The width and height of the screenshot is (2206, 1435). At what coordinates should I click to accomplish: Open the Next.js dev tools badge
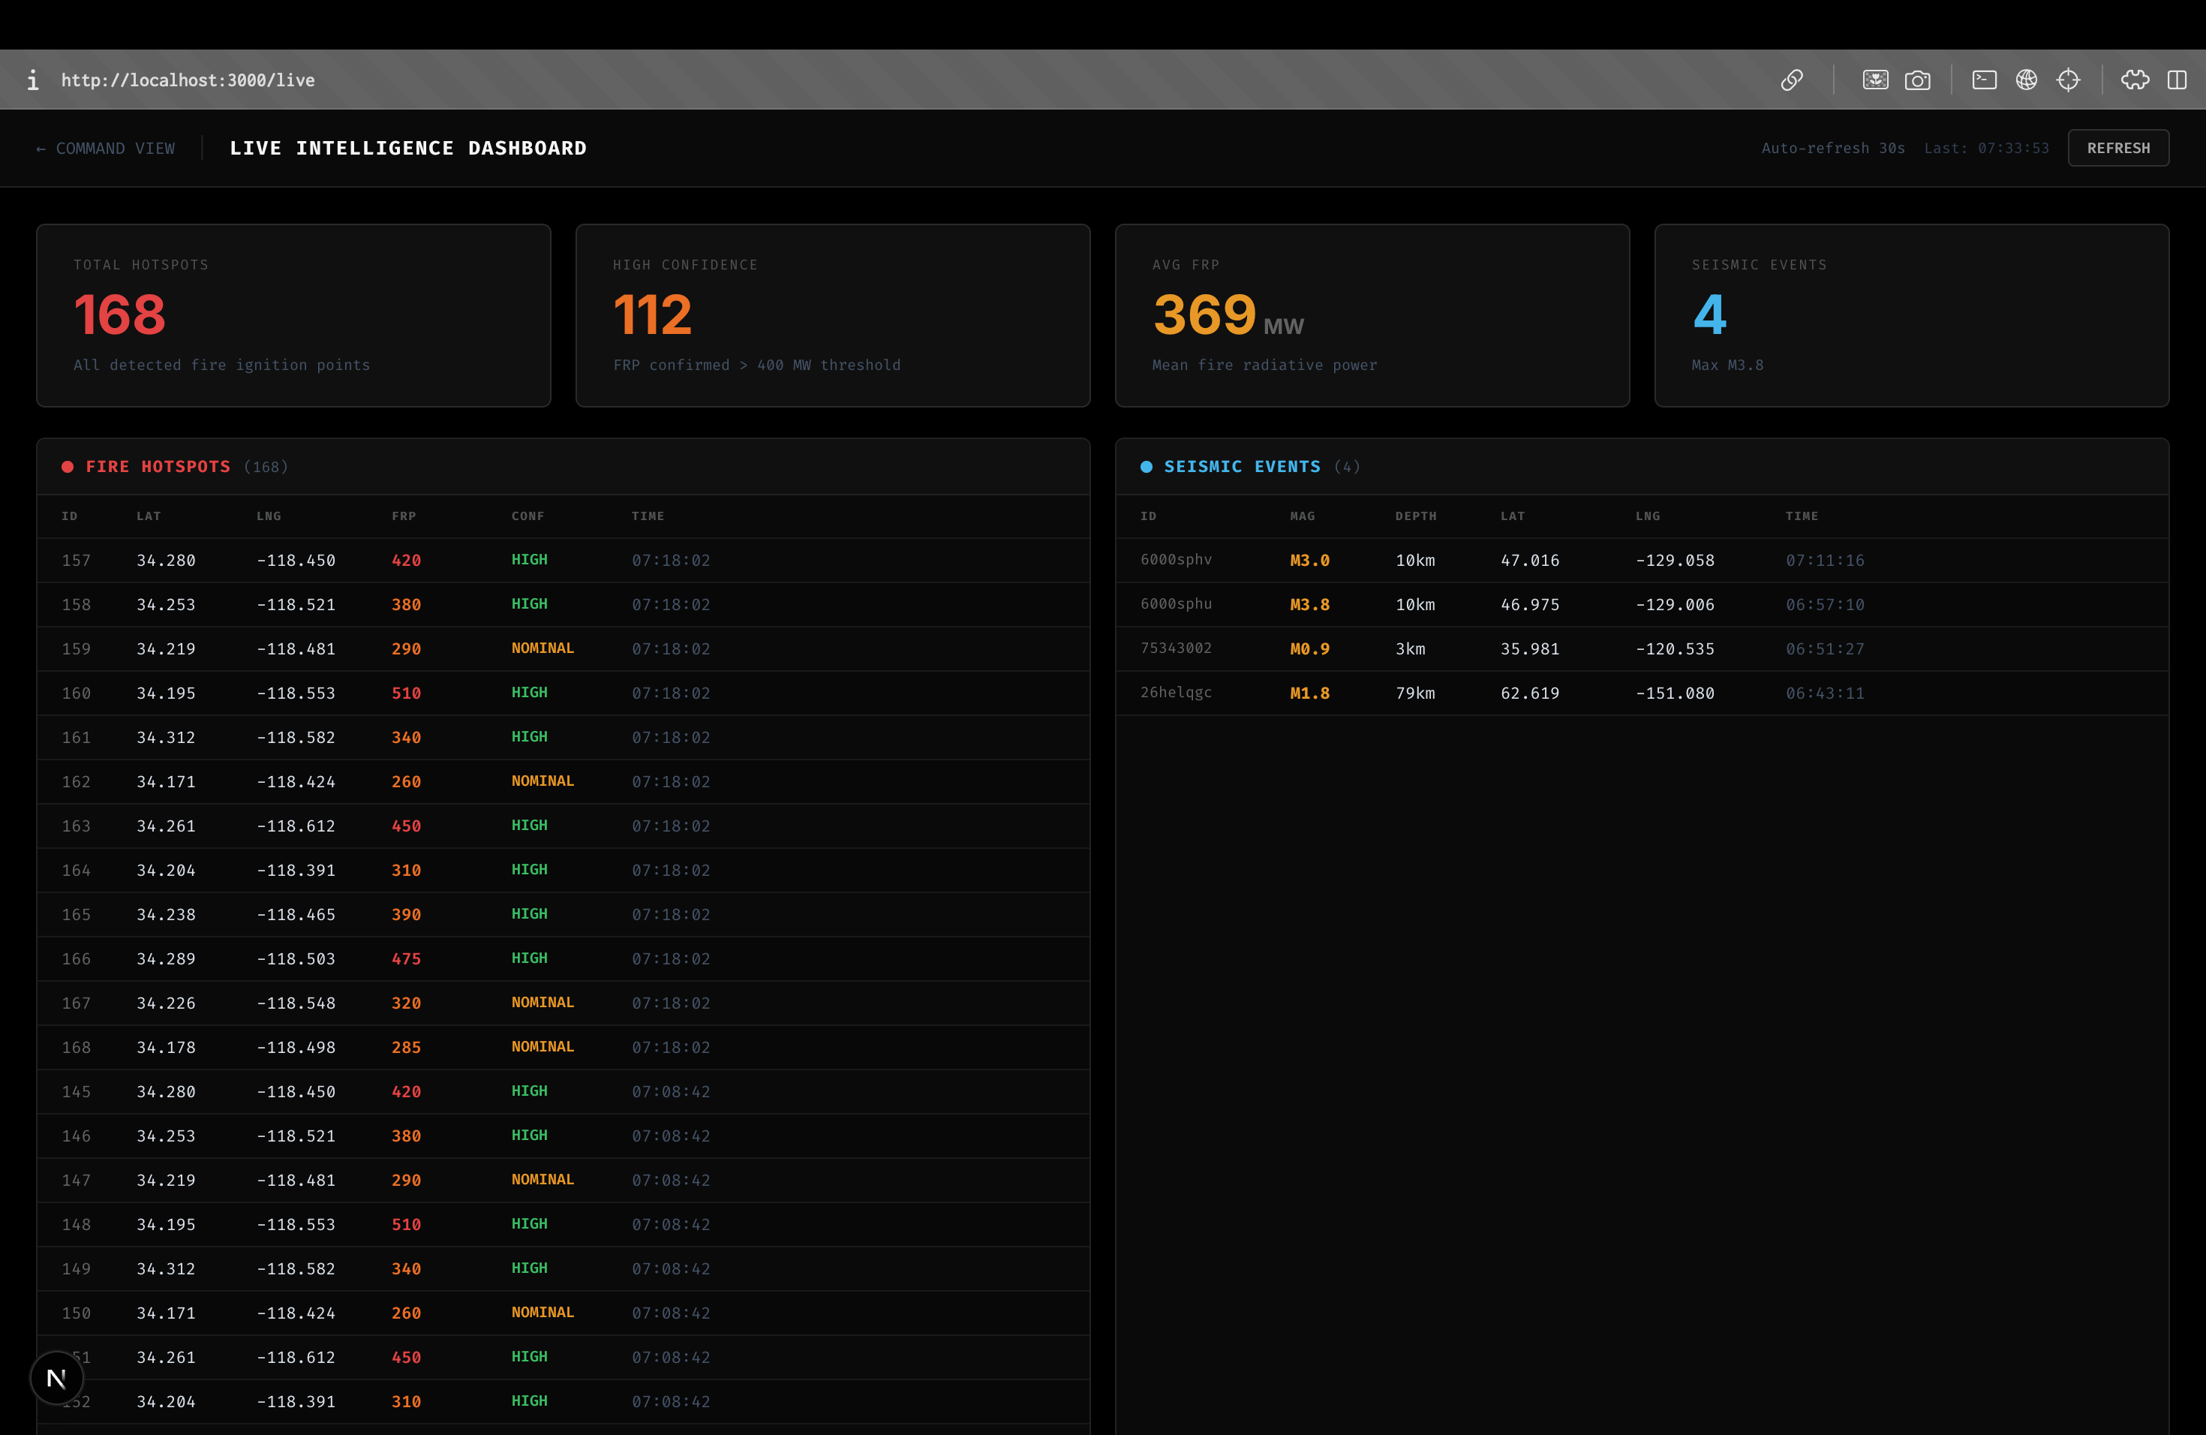coord(56,1377)
